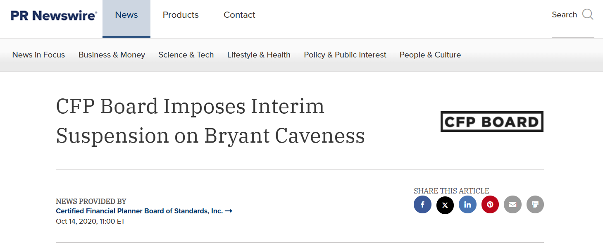603x246 pixels.
Task: Open the Products menu
Action: click(181, 15)
